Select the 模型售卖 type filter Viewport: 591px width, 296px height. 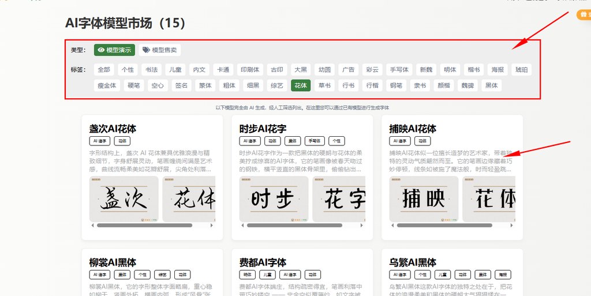tap(160, 50)
